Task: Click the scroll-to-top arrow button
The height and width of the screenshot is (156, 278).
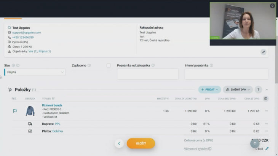Action: tap(255, 143)
